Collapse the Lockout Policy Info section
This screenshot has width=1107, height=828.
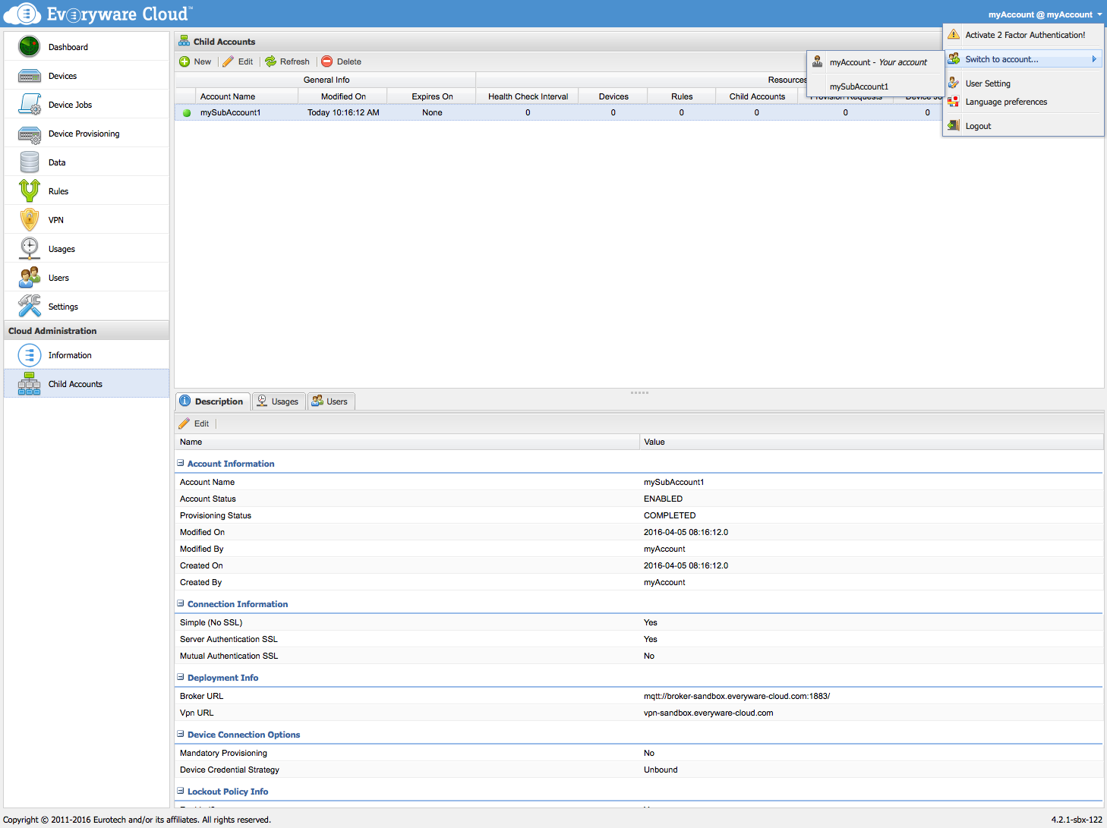point(181,791)
